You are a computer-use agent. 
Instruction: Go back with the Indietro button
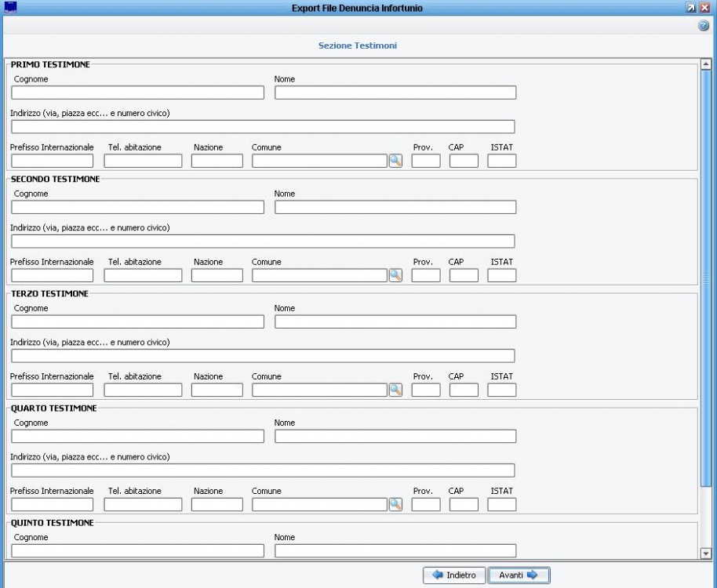(454, 575)
